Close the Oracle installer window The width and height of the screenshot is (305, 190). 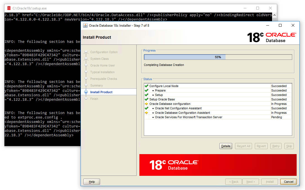click(293, 25)
